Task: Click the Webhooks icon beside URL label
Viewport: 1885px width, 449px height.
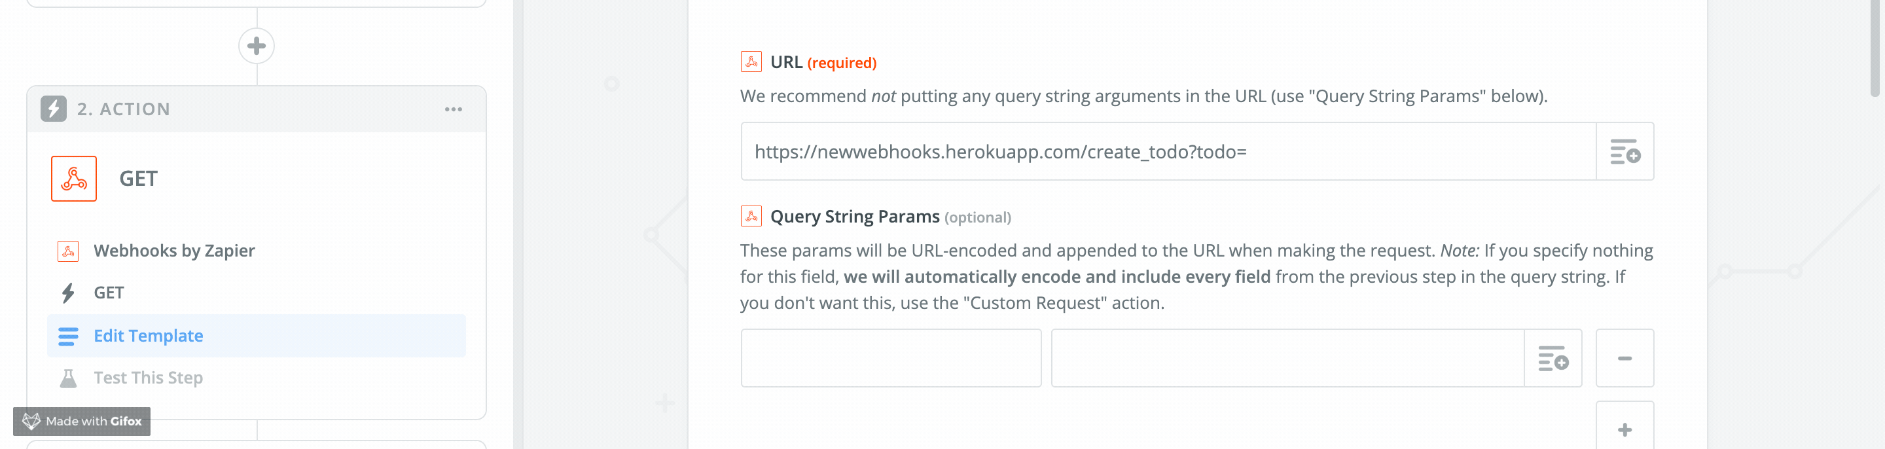Action: click(751, 62)
